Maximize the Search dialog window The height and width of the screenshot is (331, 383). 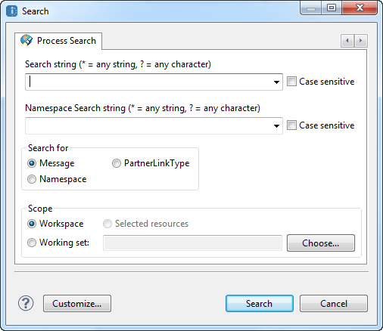332,8
